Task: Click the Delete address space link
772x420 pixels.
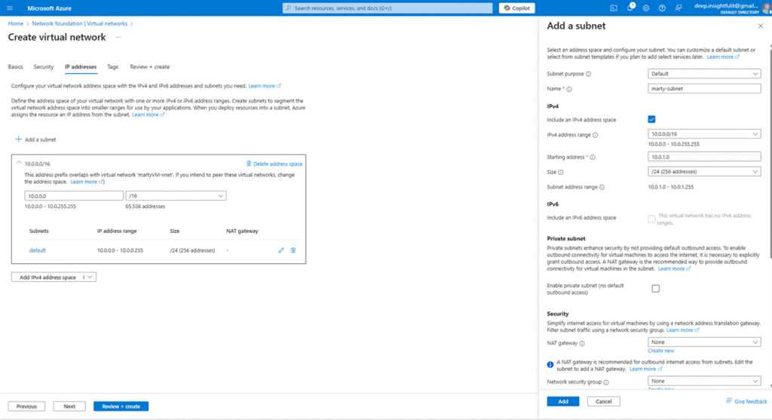Action: tap(274, 164)
